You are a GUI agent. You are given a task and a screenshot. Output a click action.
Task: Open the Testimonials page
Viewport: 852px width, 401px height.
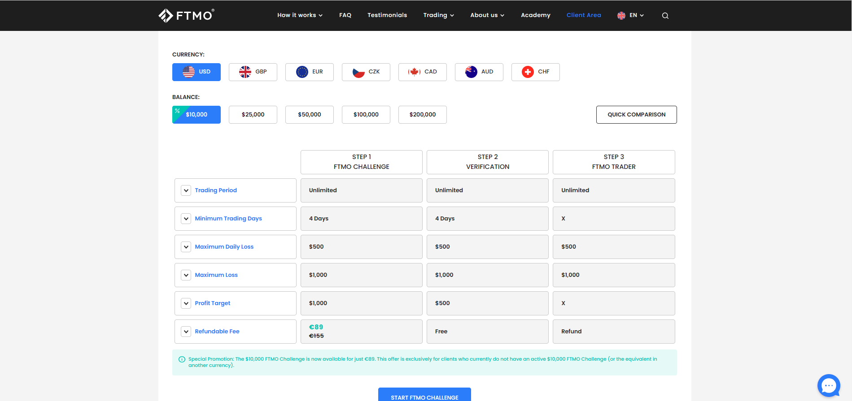(387, 15)
